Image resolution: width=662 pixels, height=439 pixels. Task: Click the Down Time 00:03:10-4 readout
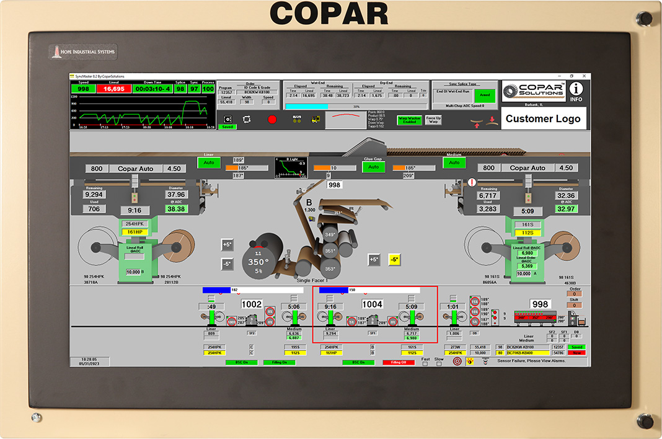point(153,89)
